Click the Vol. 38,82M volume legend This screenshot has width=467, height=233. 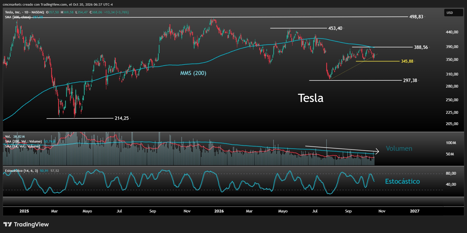click(15, 136)
